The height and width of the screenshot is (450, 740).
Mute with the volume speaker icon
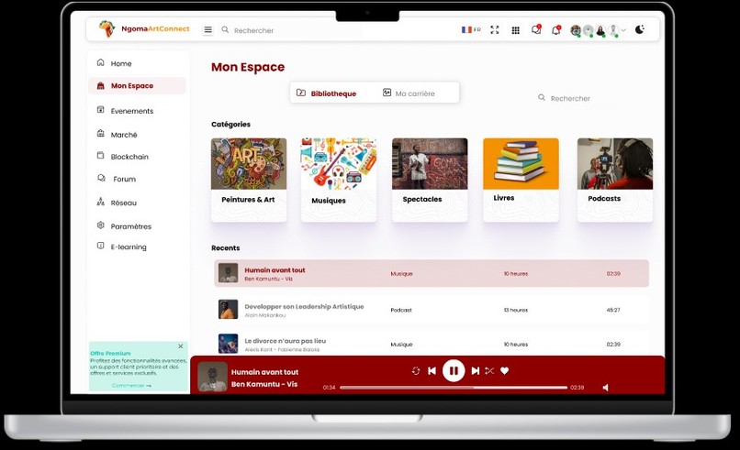click(x=606, y=388)
